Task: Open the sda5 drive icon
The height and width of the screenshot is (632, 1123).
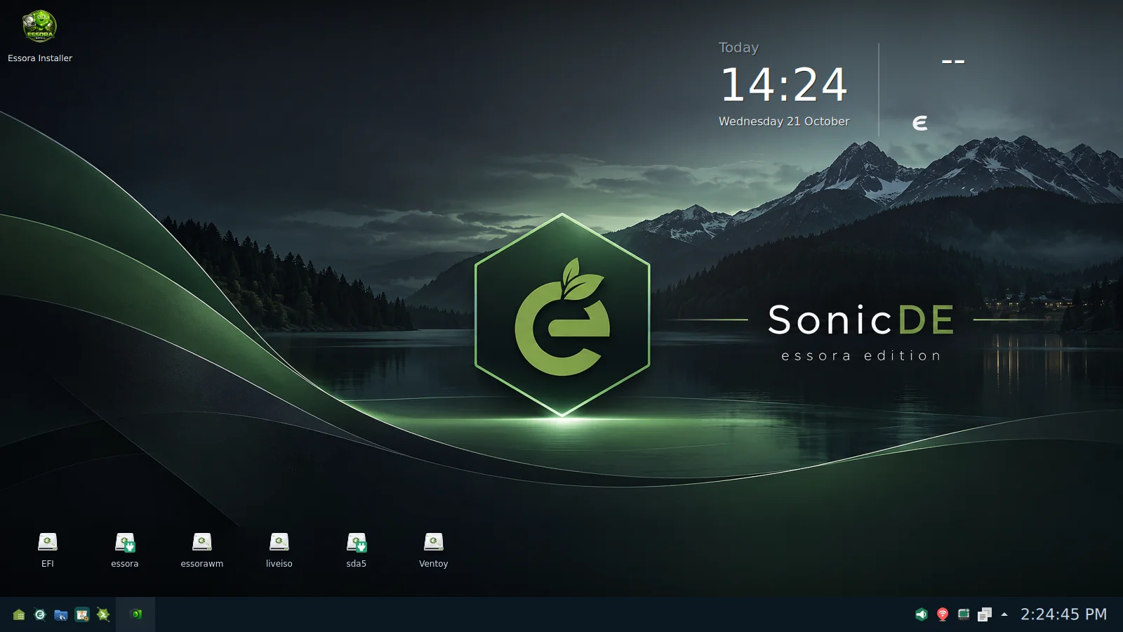Action: click(x=357, y=550)
